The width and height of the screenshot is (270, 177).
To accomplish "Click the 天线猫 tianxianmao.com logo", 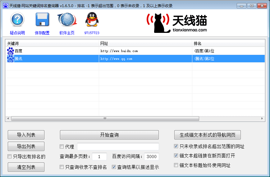I will (177, 23).
